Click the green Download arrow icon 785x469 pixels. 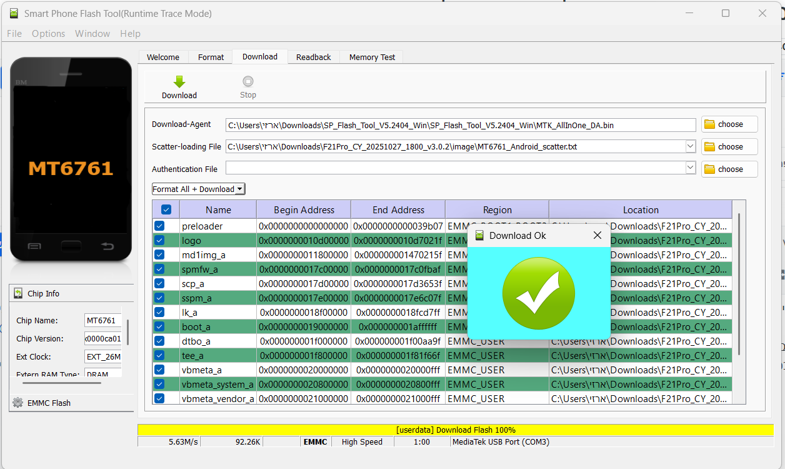(179, 82)
